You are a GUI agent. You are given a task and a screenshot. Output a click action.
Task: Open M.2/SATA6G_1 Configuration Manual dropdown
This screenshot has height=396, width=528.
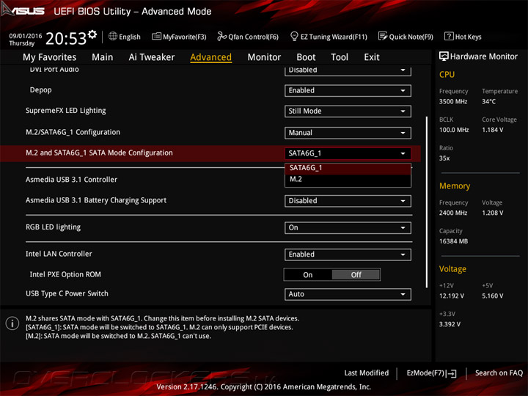[x=348, y=133]
